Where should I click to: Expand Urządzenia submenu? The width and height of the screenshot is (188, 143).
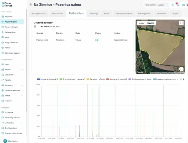(22, 123)
